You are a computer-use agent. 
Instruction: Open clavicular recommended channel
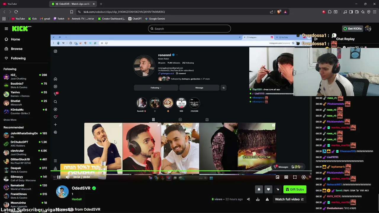tap(25, 152)
